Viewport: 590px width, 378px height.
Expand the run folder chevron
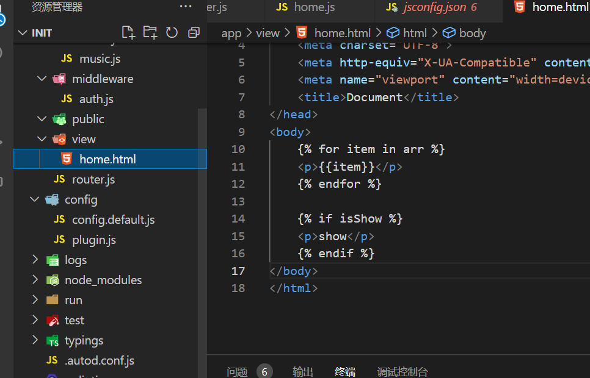point(35,300)
